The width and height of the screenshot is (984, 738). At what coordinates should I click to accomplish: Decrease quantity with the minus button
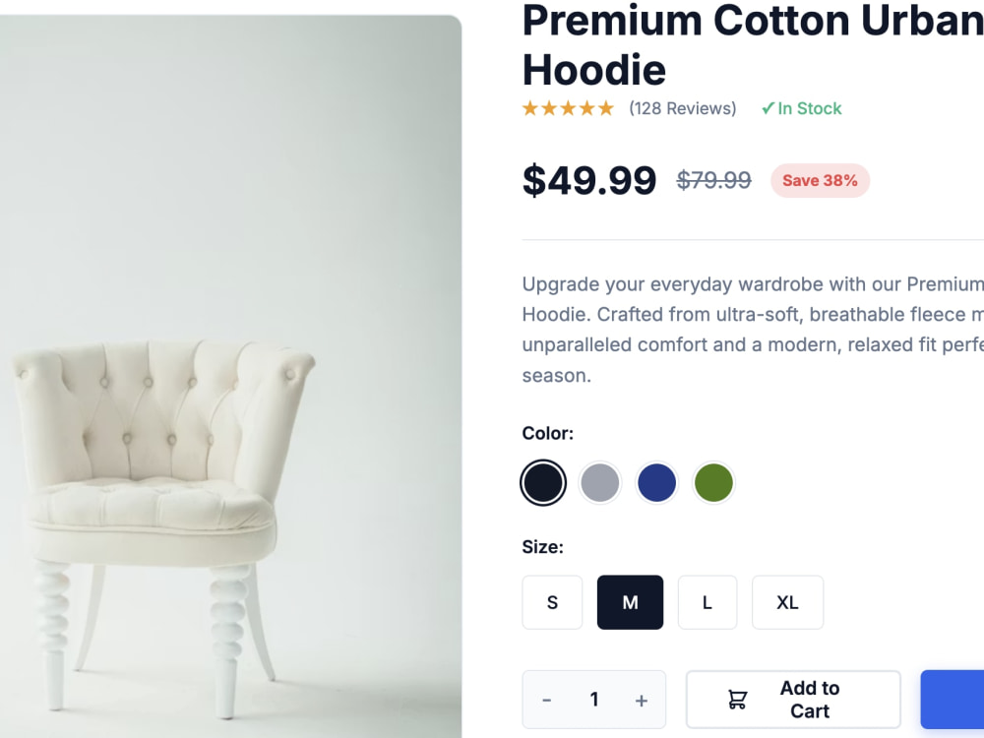point(546,700)
